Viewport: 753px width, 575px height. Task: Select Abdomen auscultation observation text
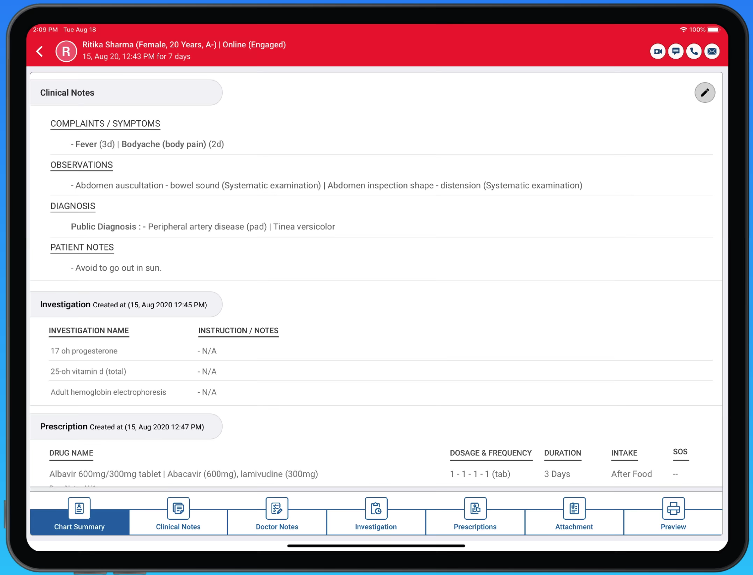[326, 185]
